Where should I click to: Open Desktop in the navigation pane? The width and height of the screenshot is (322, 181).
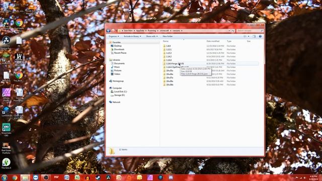tap(118, 46)
